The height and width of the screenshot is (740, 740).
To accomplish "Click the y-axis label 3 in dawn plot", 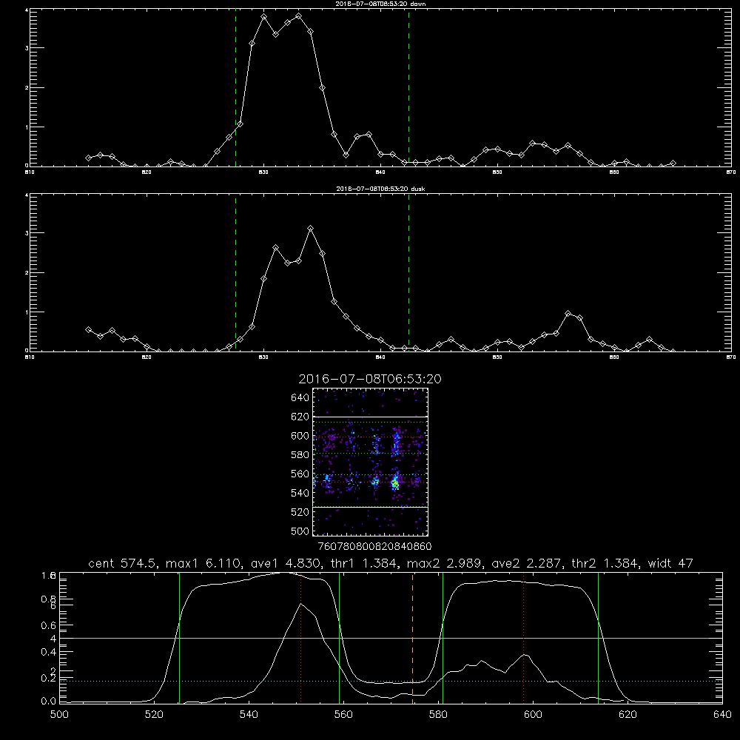I will 27,48.
